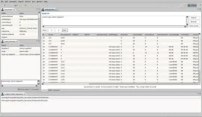Select the 'sogn og rogaland' query row
202x117 pixels.
(x=21, y=54)
